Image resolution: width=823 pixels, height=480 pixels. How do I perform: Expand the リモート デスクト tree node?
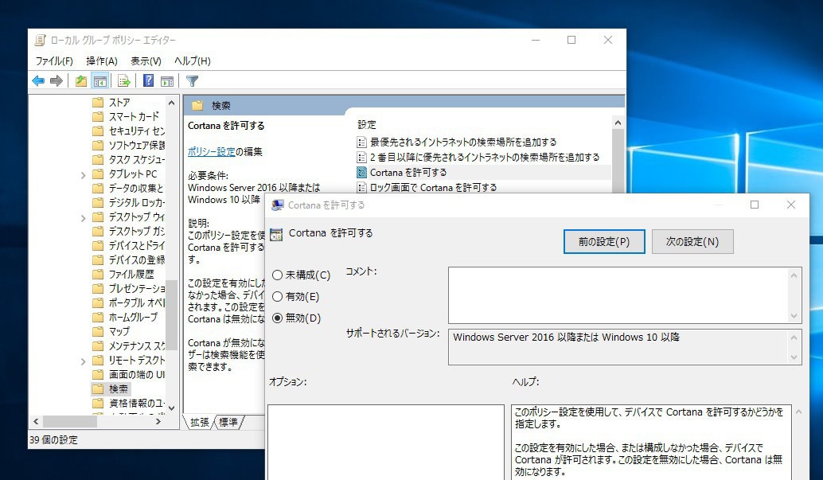(x=83, y=361)
